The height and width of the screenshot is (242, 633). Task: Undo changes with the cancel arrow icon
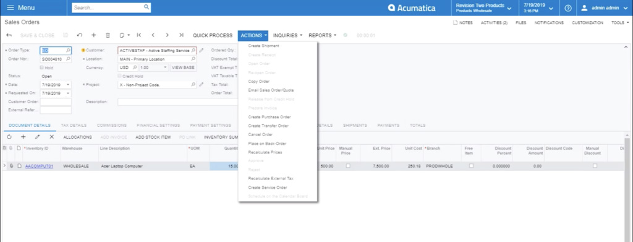[80, 35]
